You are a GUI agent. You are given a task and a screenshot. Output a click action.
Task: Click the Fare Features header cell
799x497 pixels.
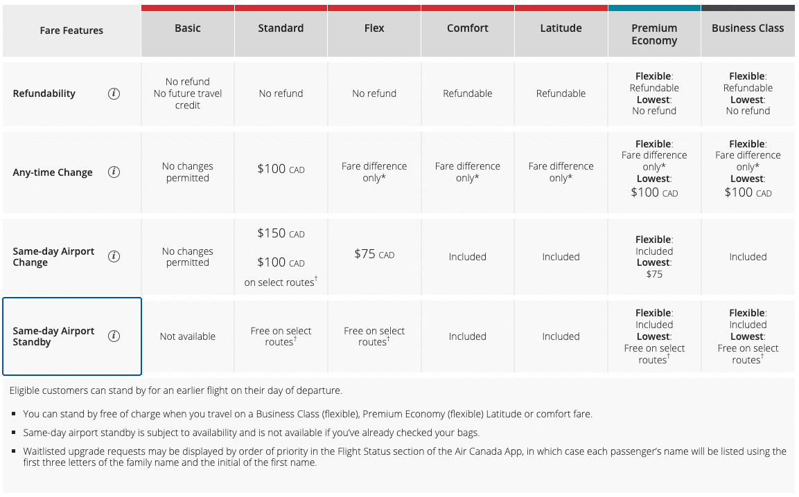click(71, 30)
